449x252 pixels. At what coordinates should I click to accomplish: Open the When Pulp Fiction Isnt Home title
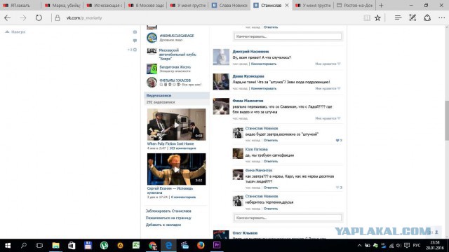(x=170, y=143)
